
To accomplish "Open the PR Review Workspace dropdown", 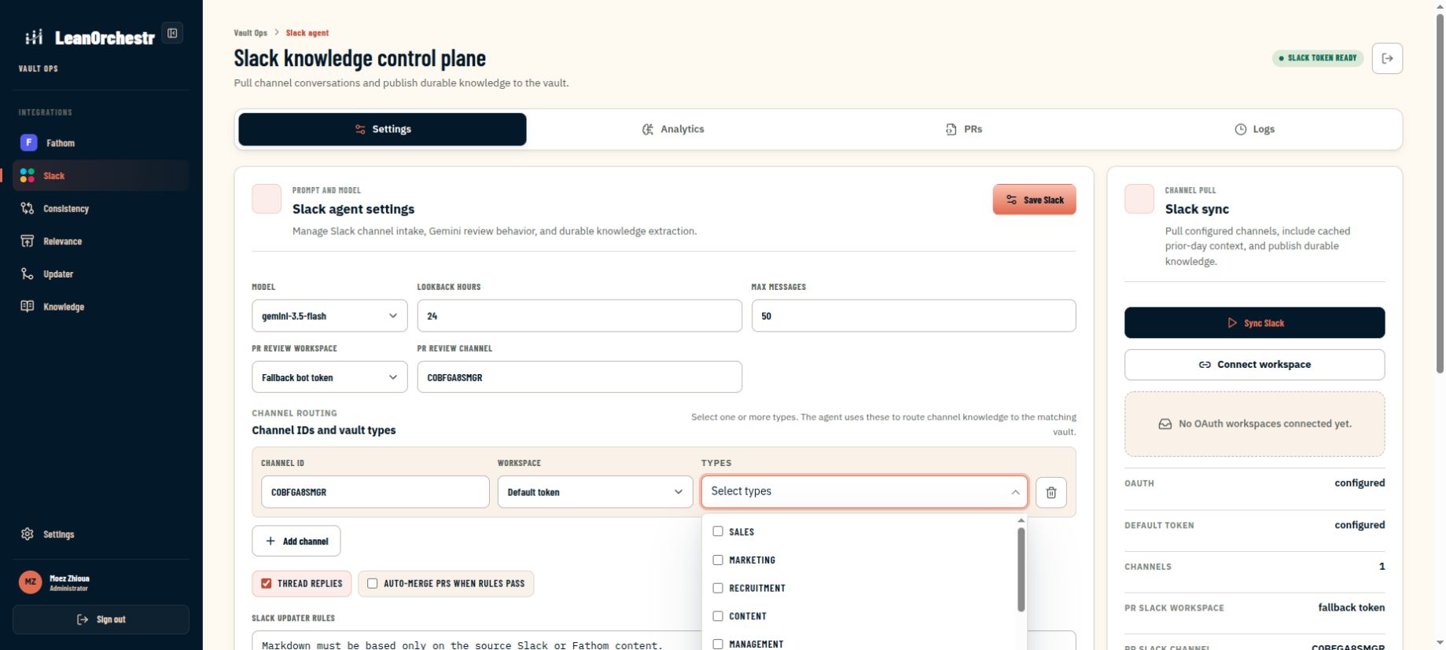I will [x=329, y=377].
